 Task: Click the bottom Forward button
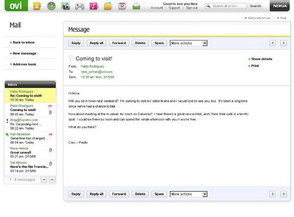click(x=119, y=194)
